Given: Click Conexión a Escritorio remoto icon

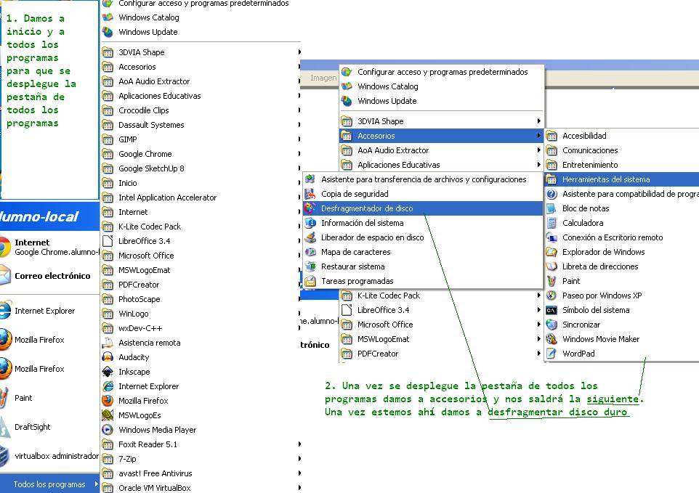Looking at the screenshot, I should 551,237.
